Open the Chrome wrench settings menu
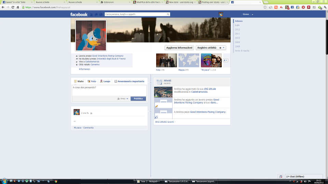 tap(325, 7)
